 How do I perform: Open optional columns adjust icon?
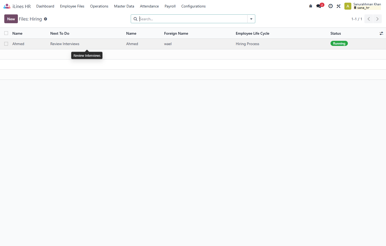(381, 33)
